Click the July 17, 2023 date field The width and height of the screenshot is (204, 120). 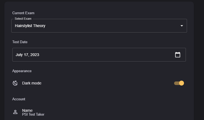[27, 55]
